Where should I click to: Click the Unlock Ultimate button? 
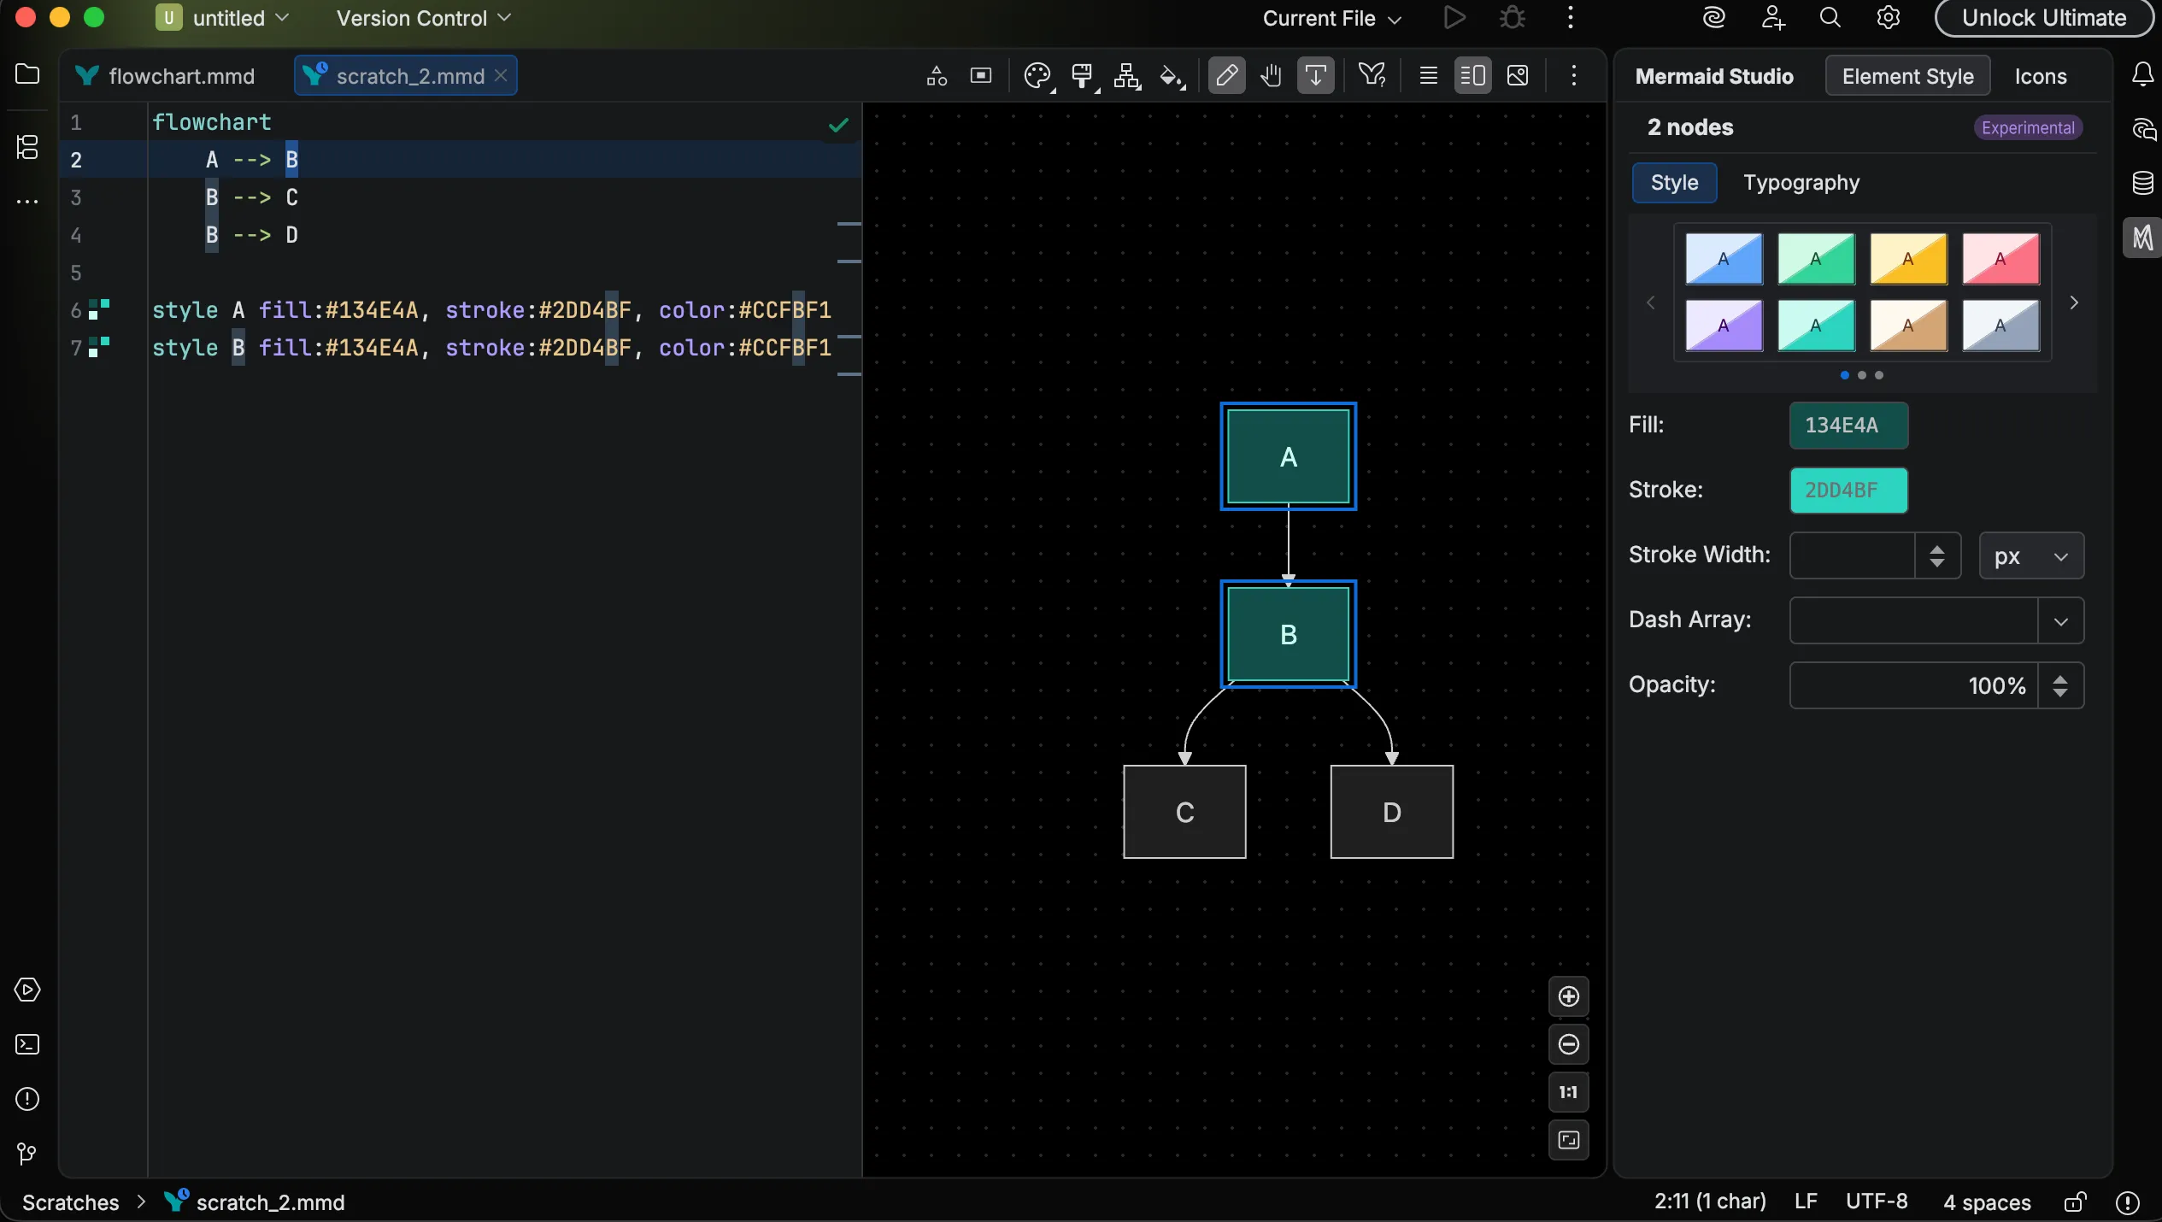pos(2043,18)
